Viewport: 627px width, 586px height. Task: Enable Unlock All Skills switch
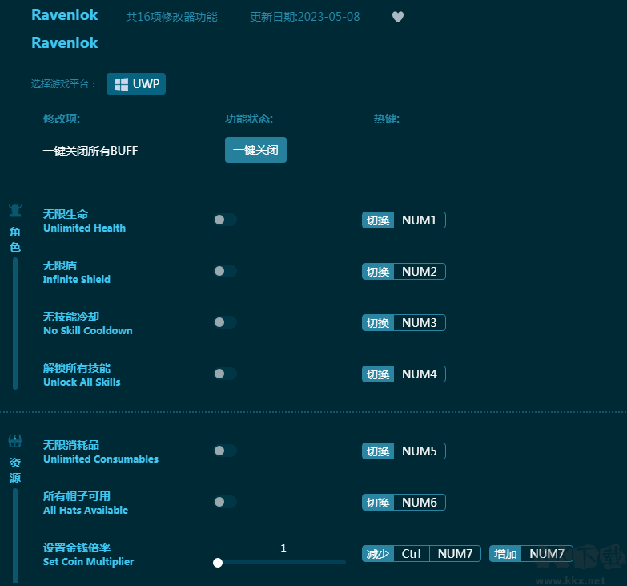[x=225, y=374]
